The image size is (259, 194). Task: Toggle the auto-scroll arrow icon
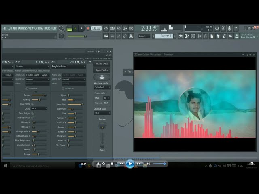pyautogui.click(x=113, y=36)
